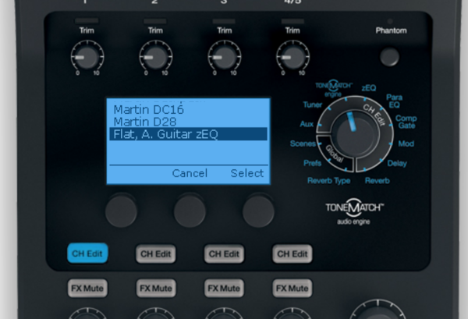The image size is (468, 319).
Task: Set rotary selector to Prefs
Action: tap(312, 163)
